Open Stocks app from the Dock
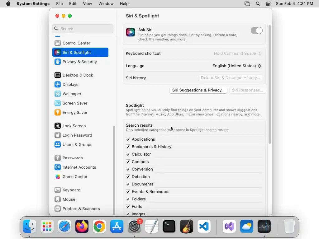This screenshot has width=319, height=239. [264, 226]
